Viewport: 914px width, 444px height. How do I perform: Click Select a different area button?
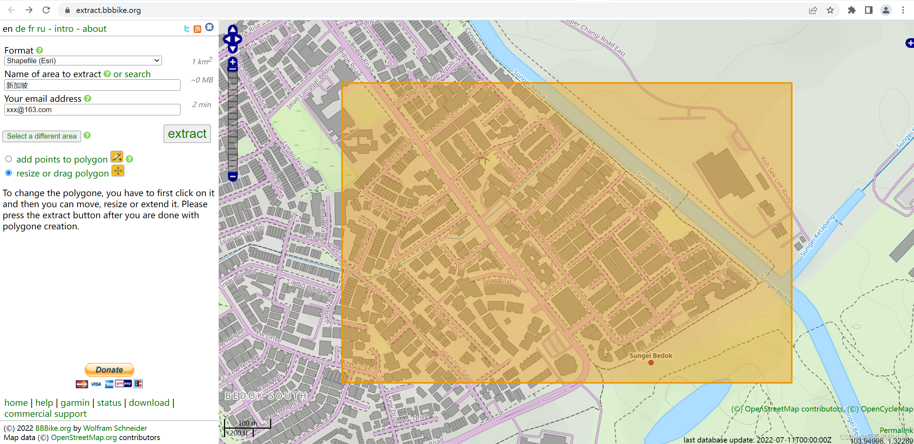click(x=42, y=136)
